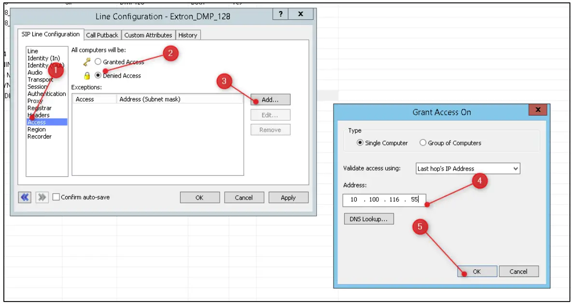Choose the Group of Computers type option
The width and height of the screenshot is (573, 304).
(423, 143)
